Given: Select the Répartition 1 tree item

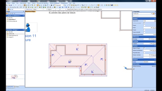Looking at the screenshot, I should [12, 19].
